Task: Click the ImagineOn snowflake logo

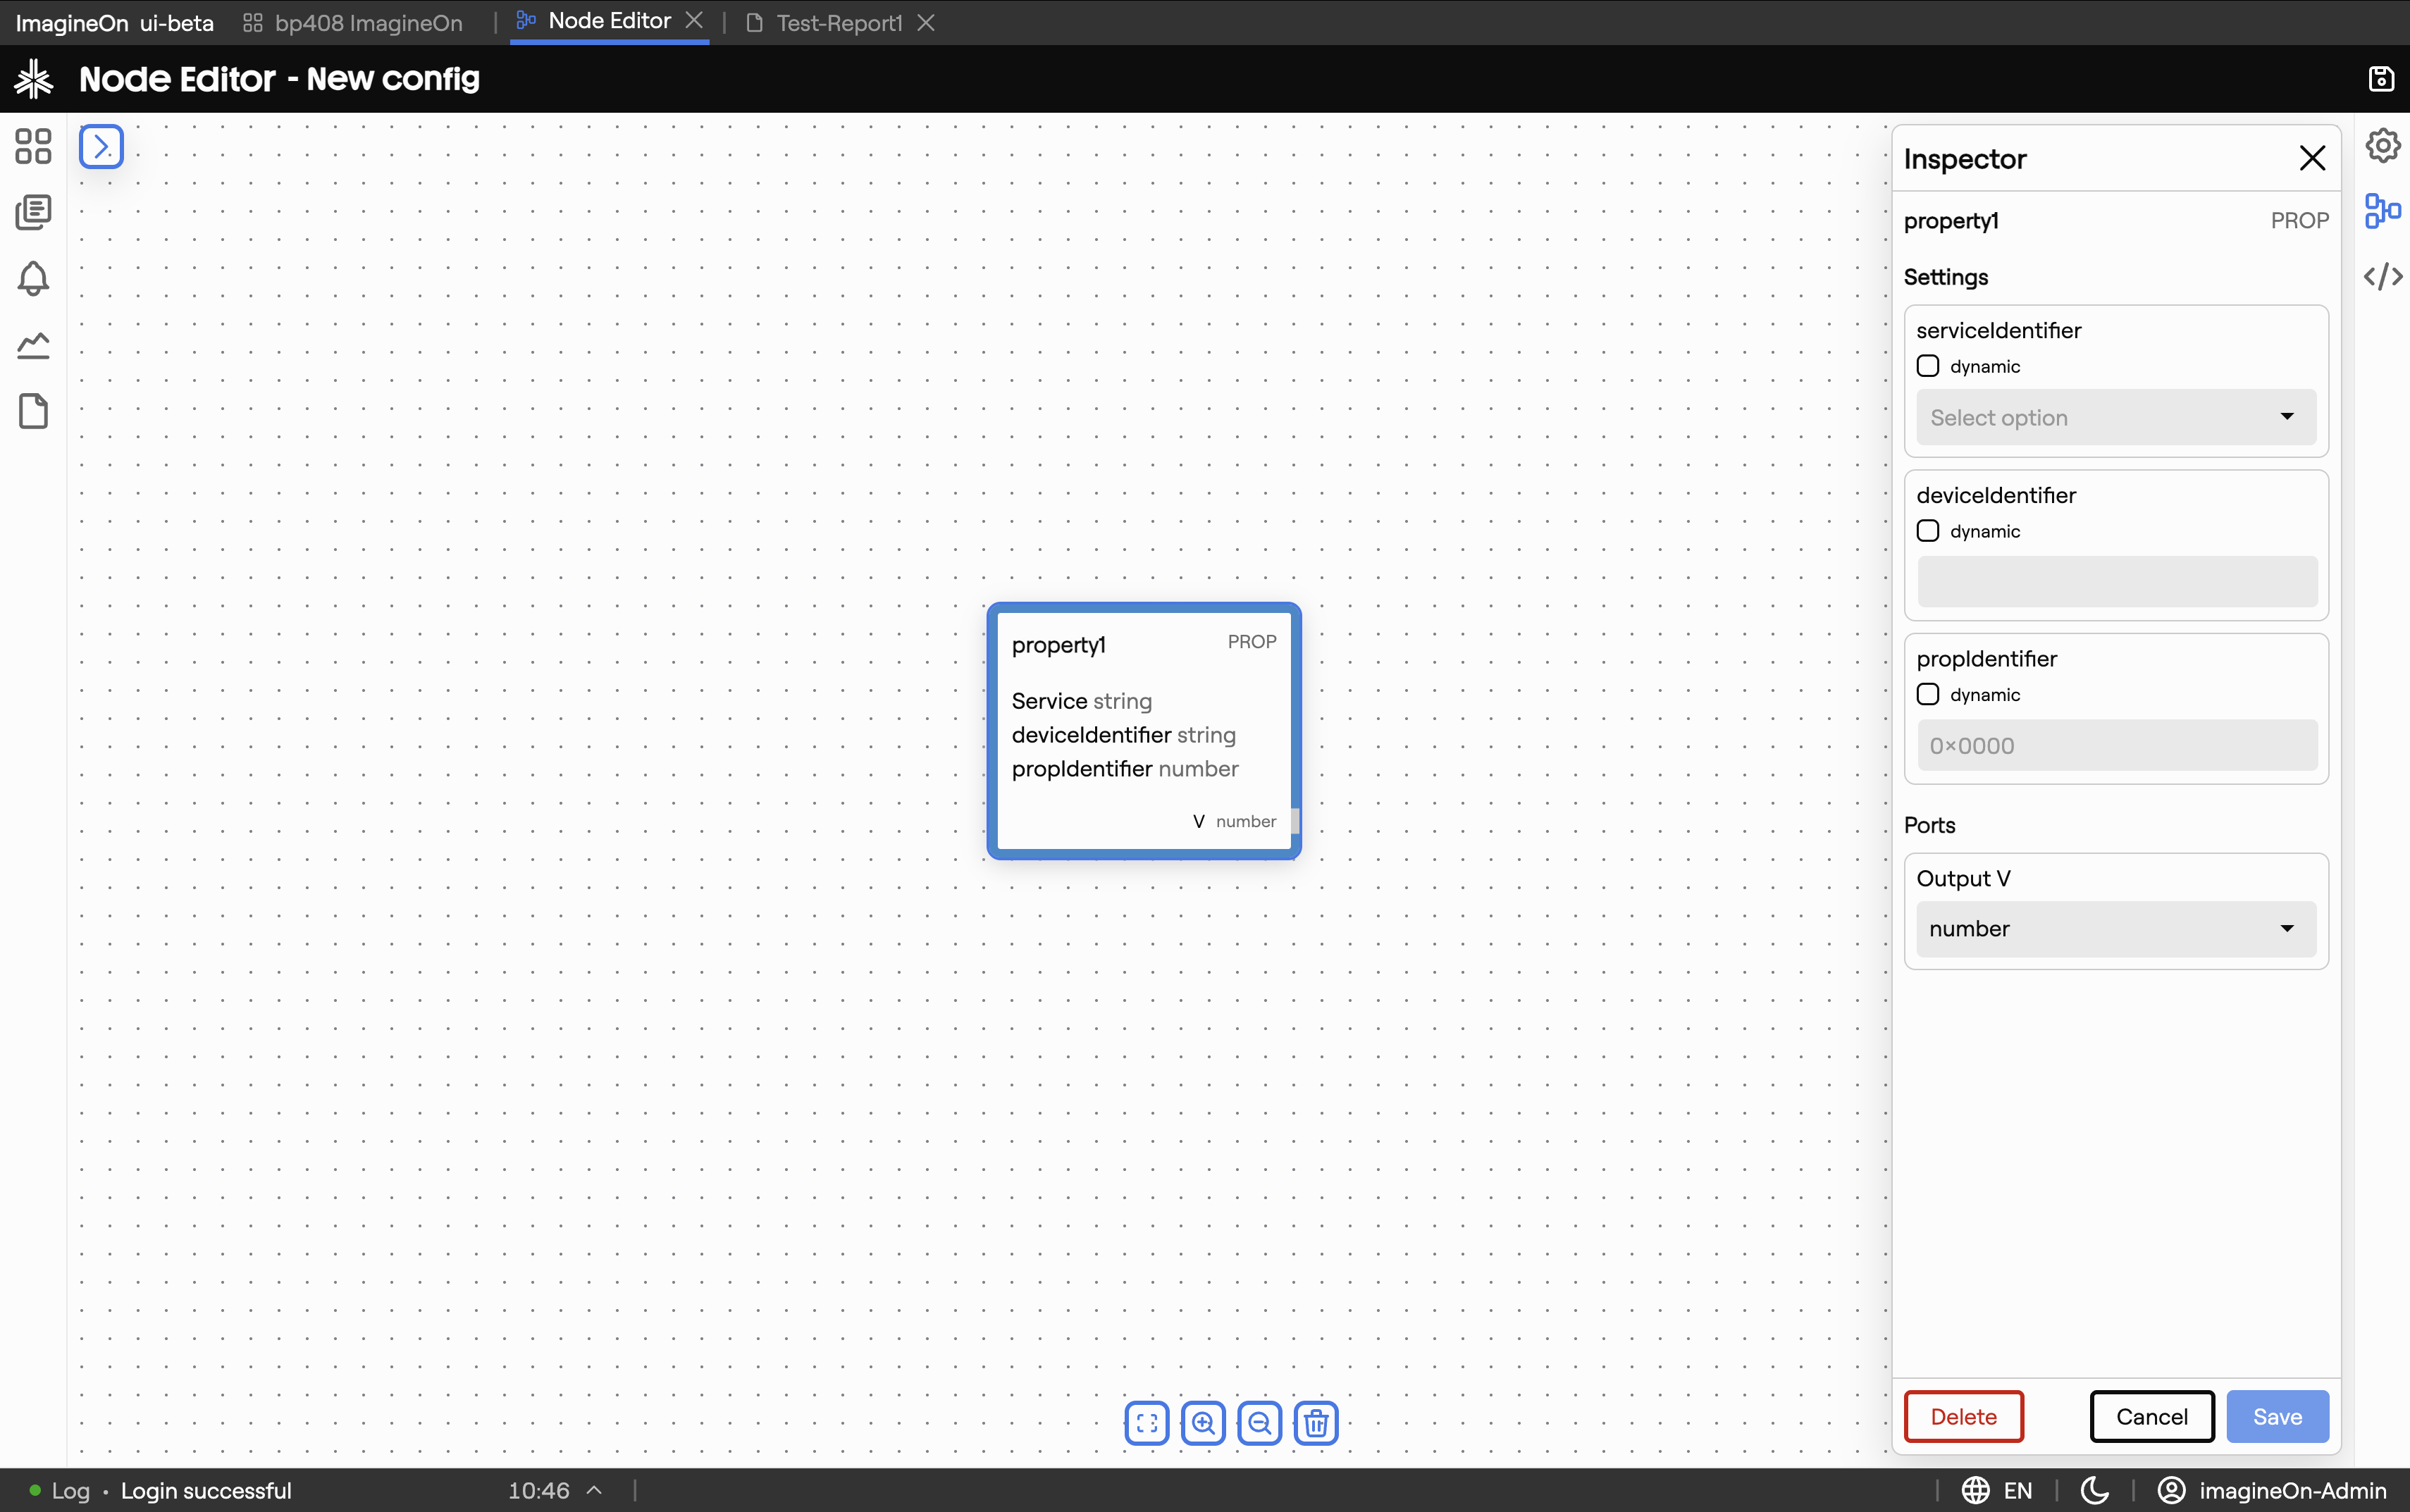Action: coord(34,78)
